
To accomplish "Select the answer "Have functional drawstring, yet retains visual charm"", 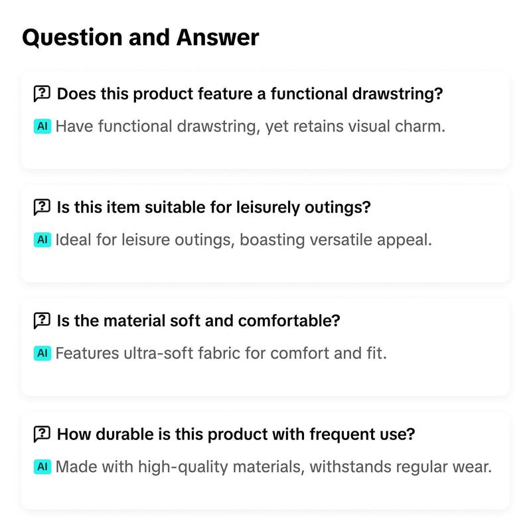I will [x=250, y=126].
